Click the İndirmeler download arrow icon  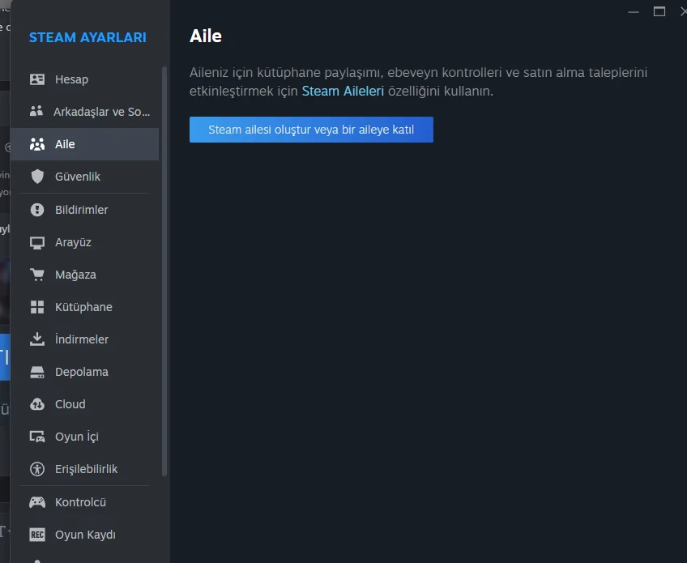click(x=37, y=339)
